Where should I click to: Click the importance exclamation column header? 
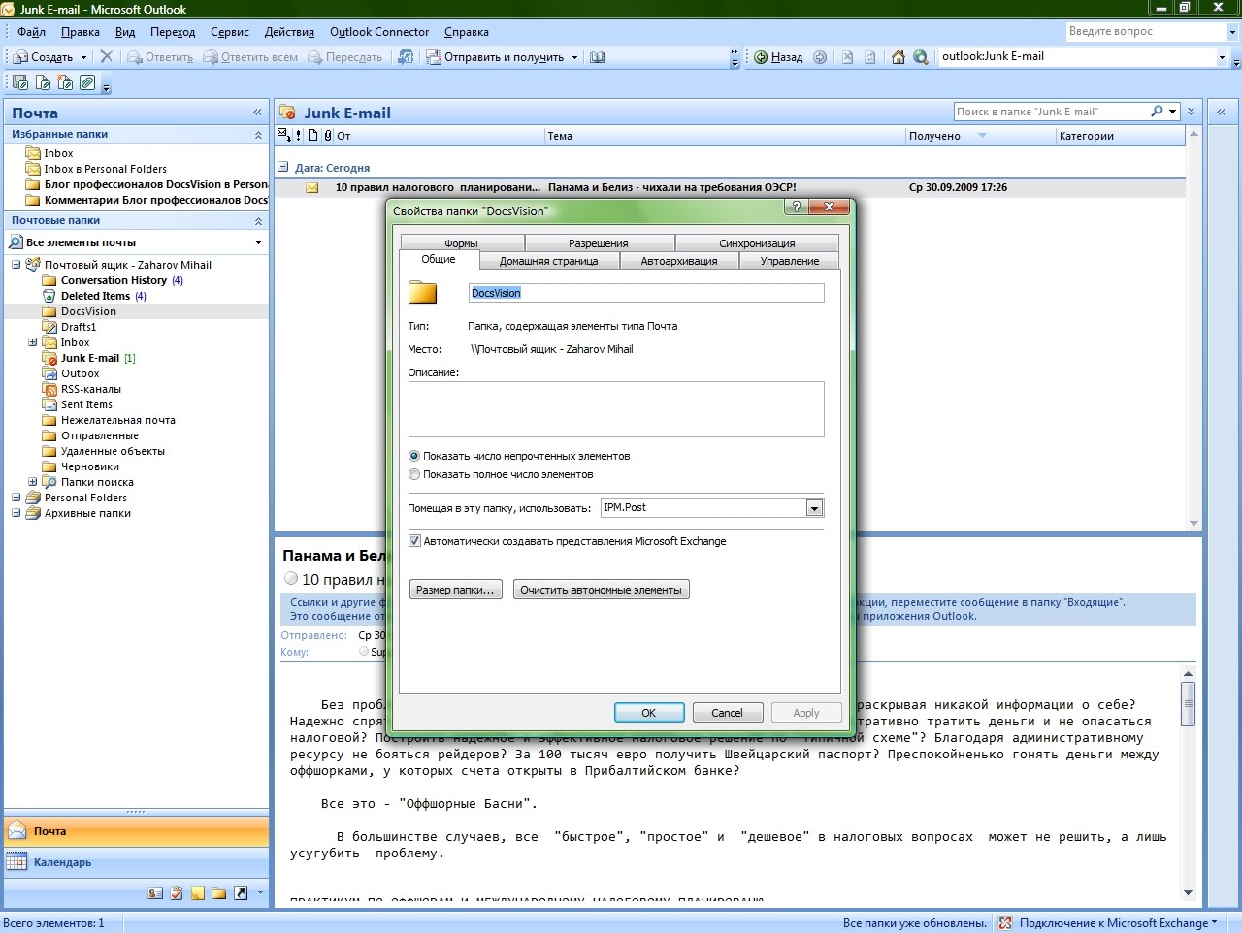coord(299,136)
